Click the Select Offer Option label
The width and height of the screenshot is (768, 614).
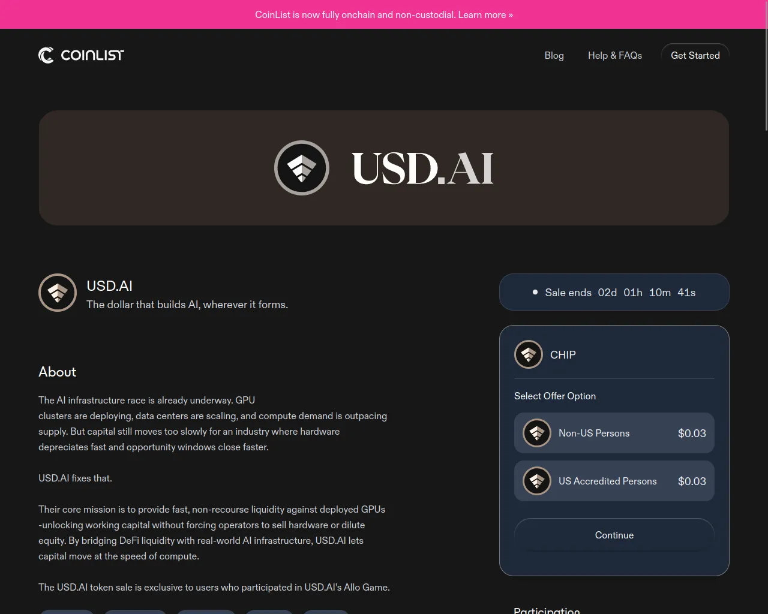555,396
